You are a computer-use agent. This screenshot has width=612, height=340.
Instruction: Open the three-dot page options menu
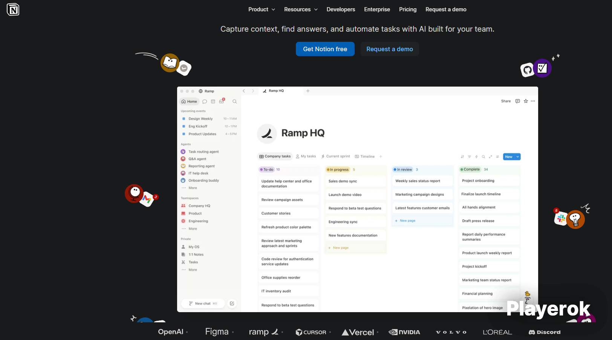tap(533, 101)
